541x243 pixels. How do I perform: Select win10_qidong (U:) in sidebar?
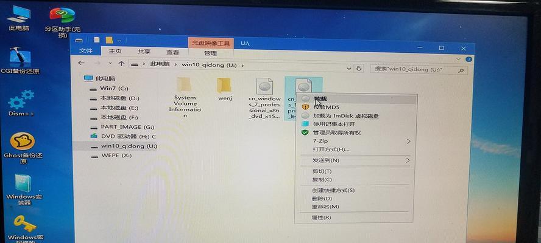(x=115, y=146)
